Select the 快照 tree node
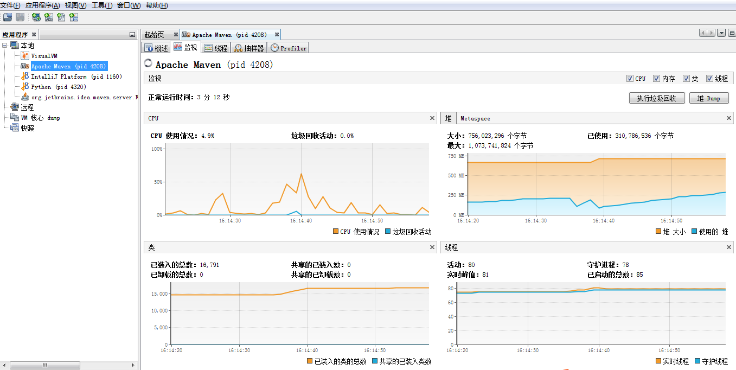Viewport: 736px width, 370px height. pyautogui.click(x=27, y=128)
